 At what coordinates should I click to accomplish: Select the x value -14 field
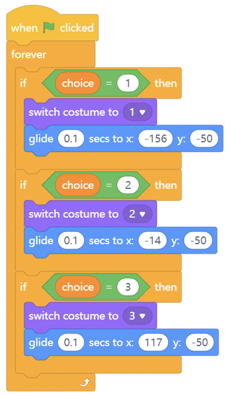153,241
